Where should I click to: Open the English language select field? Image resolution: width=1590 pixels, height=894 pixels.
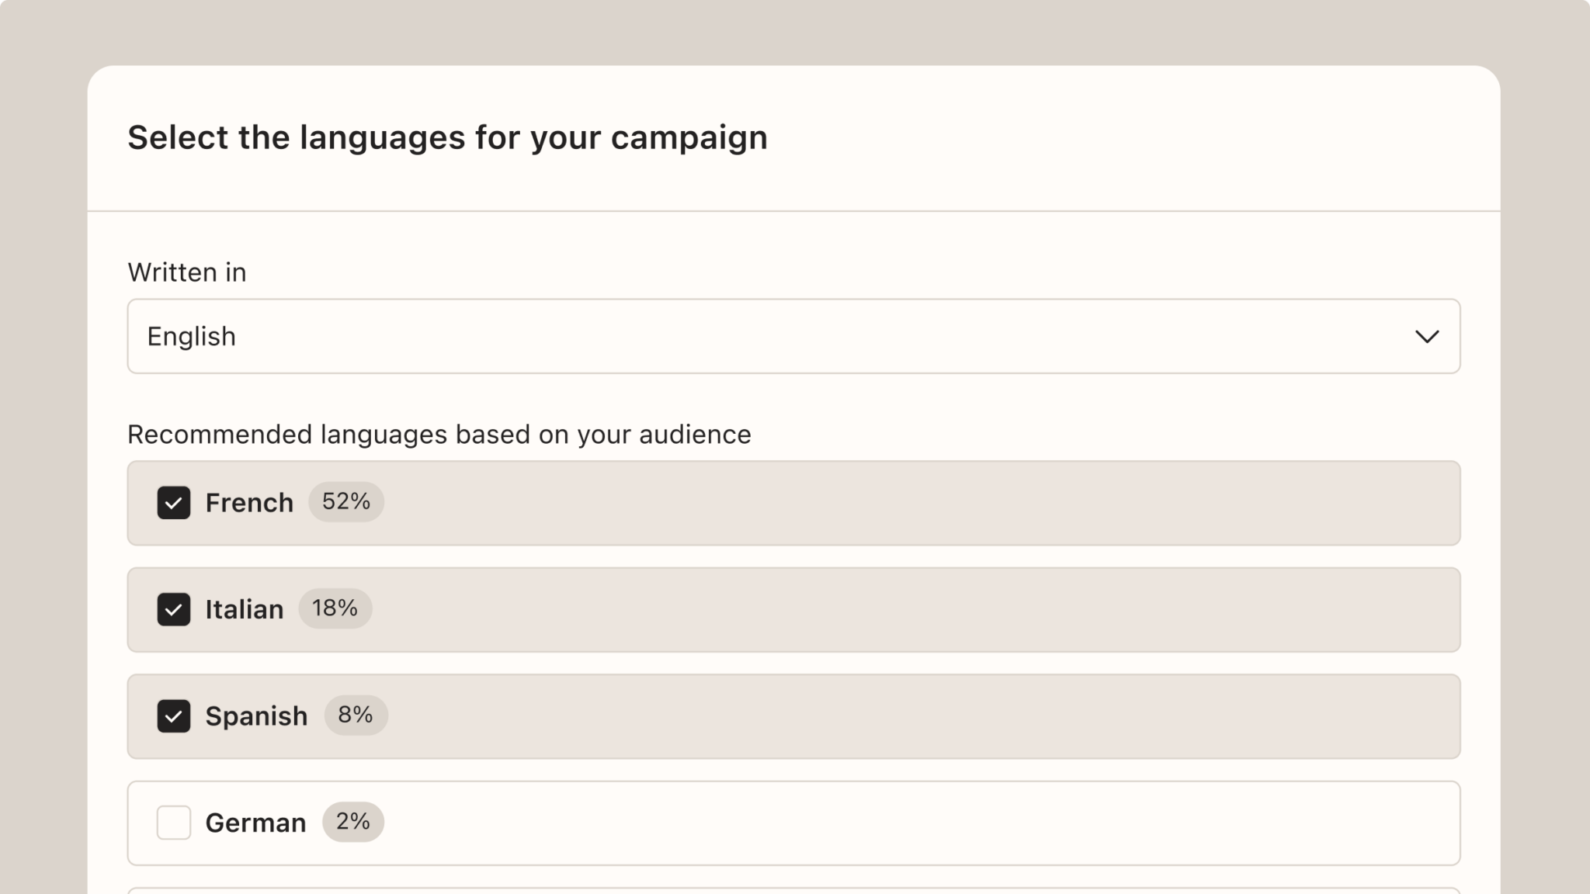pyautogui.click(x=793, y=336)
